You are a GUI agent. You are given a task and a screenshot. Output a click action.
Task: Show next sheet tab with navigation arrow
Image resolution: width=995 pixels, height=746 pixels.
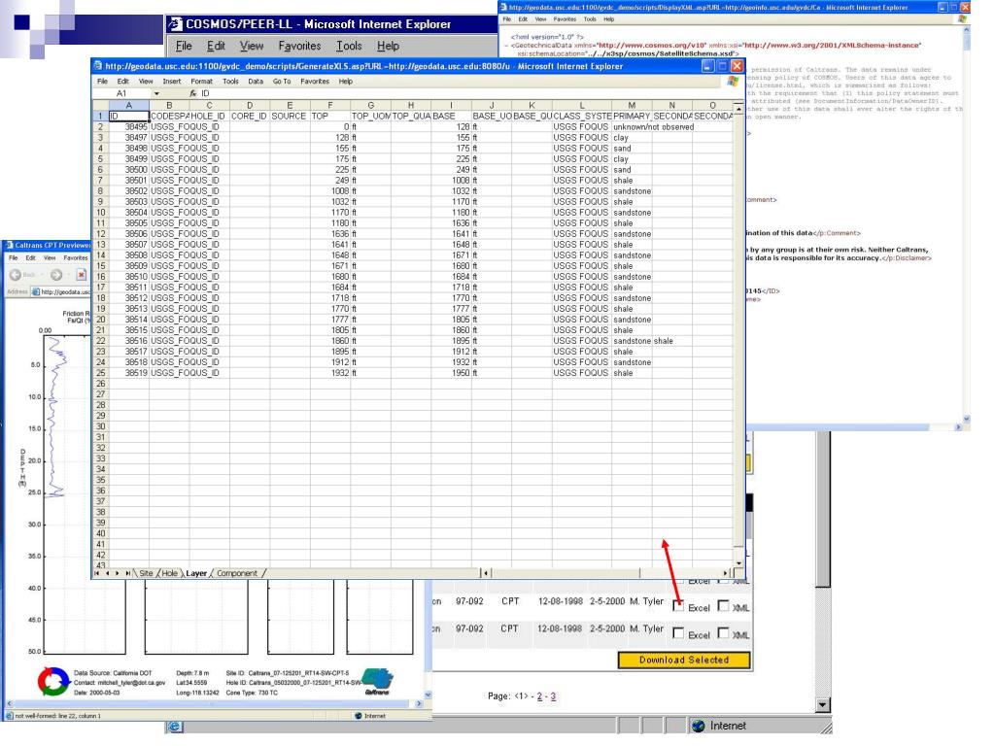118,573
